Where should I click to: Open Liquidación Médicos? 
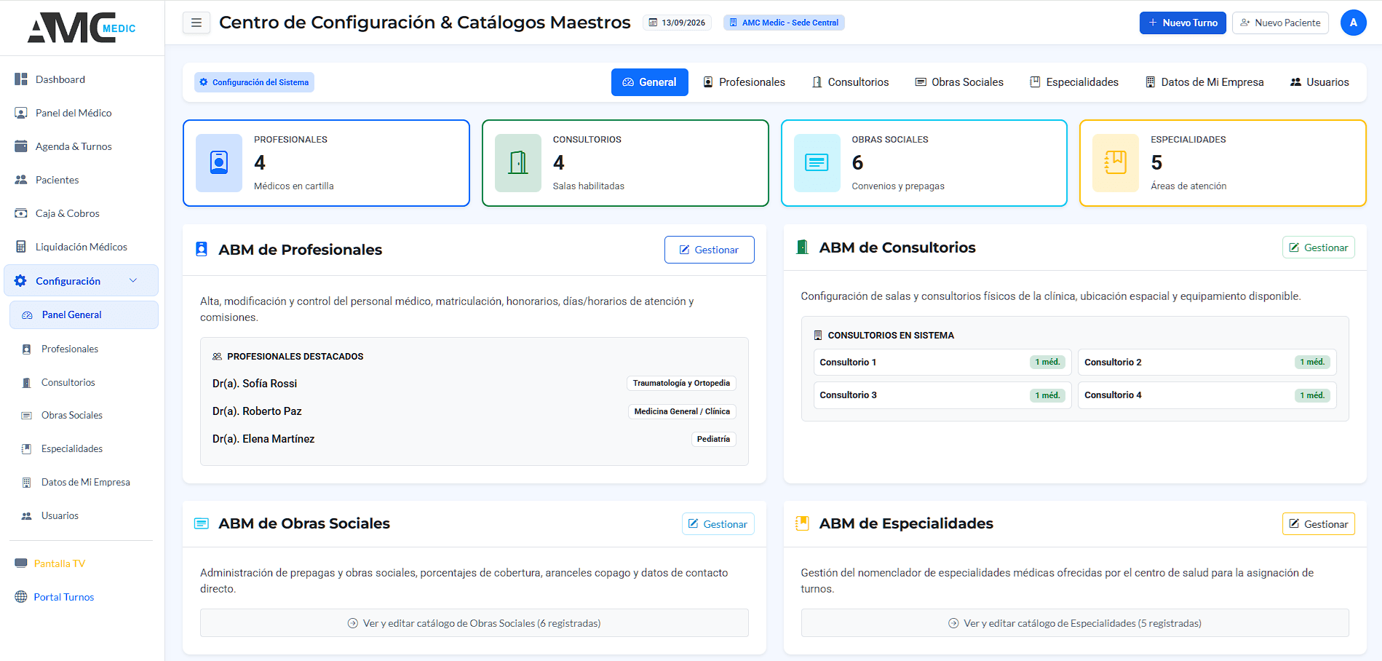click(x=82, y=247)
